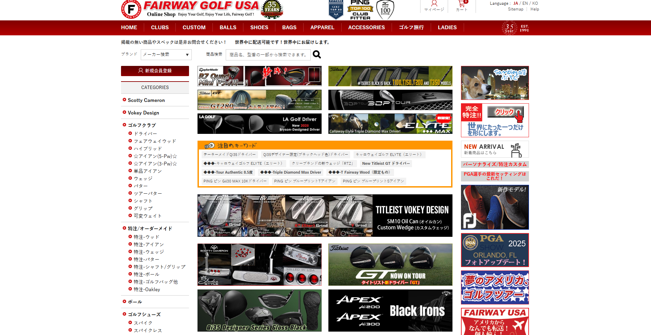Switch language to EN
The image size is (651, 335).
[525, 3]
